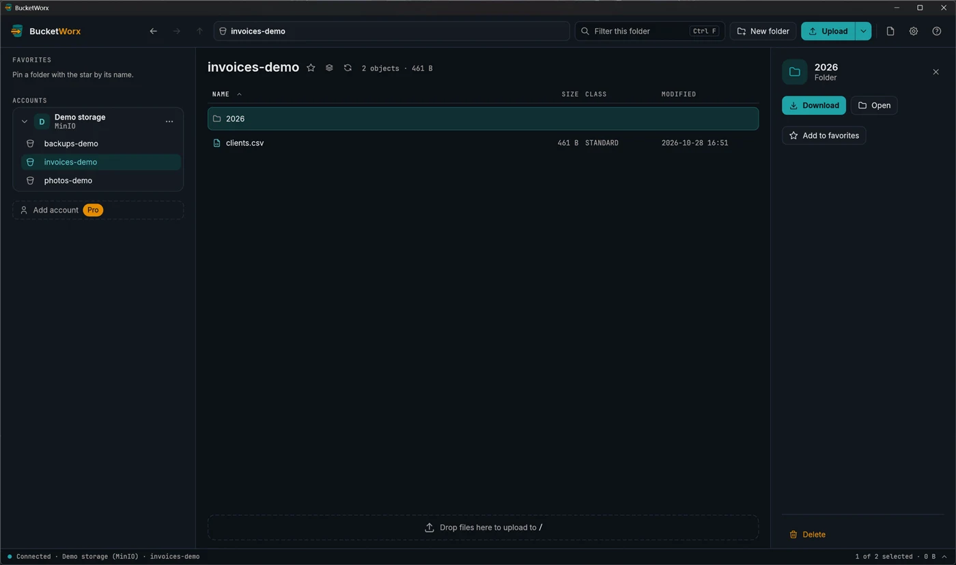The width and height of the screenshot is (956, 565).
Task: Click the drop files upload zone
Action: click(x=483, y=527)
